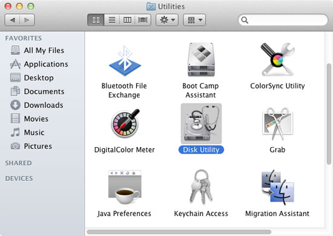Select the Grab scissors icon
The image size is (333, 236).
point(277,124)
